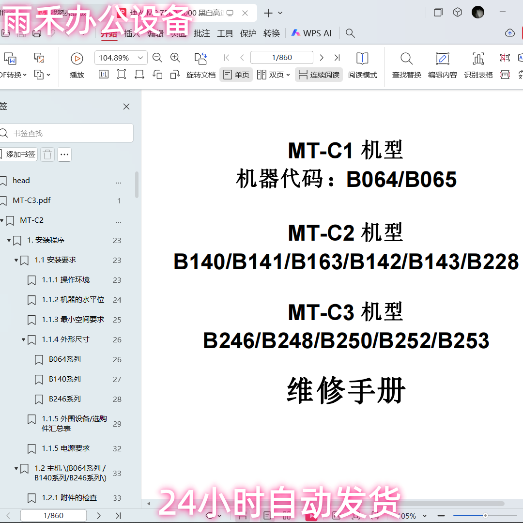Start slideshow with the 播放 button
The width and height of the screenshot is (523, 523).
click(x=77, y=65)
